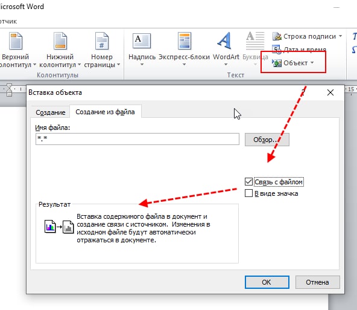
Task: Click the ruler indent marker hourglass
Action: coord(9,90)
